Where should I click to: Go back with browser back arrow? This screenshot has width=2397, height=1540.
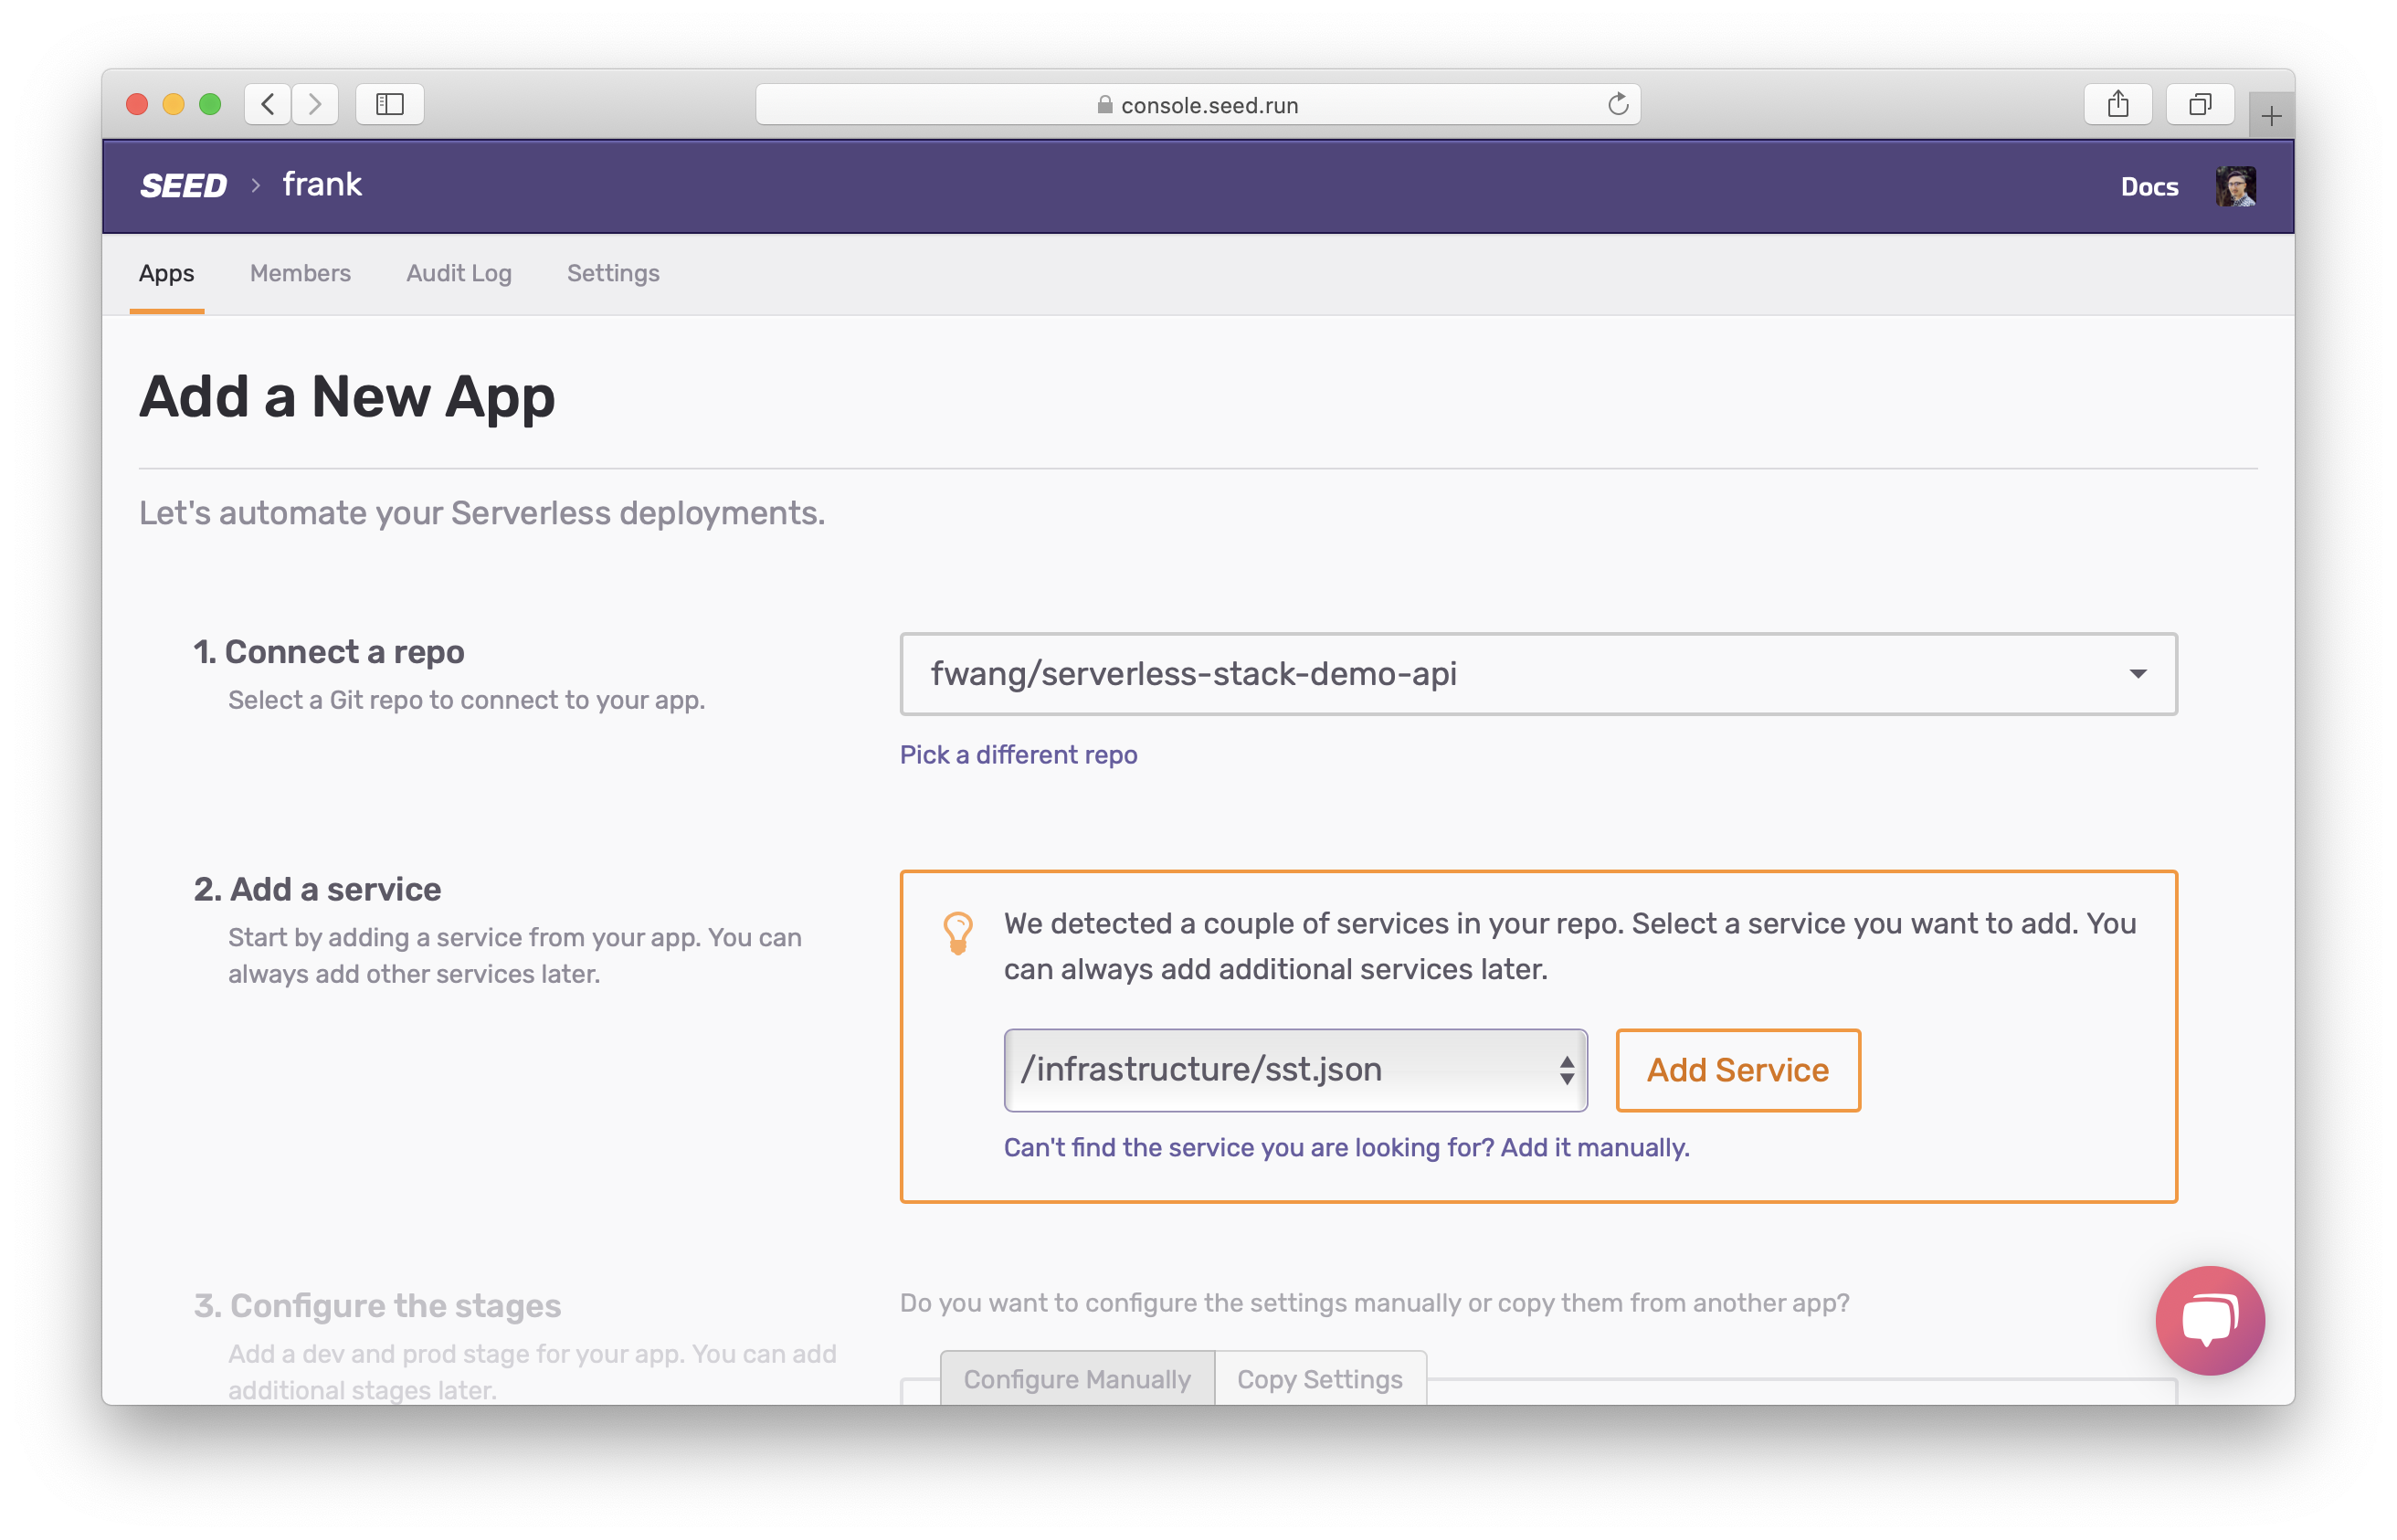[268, 104]
